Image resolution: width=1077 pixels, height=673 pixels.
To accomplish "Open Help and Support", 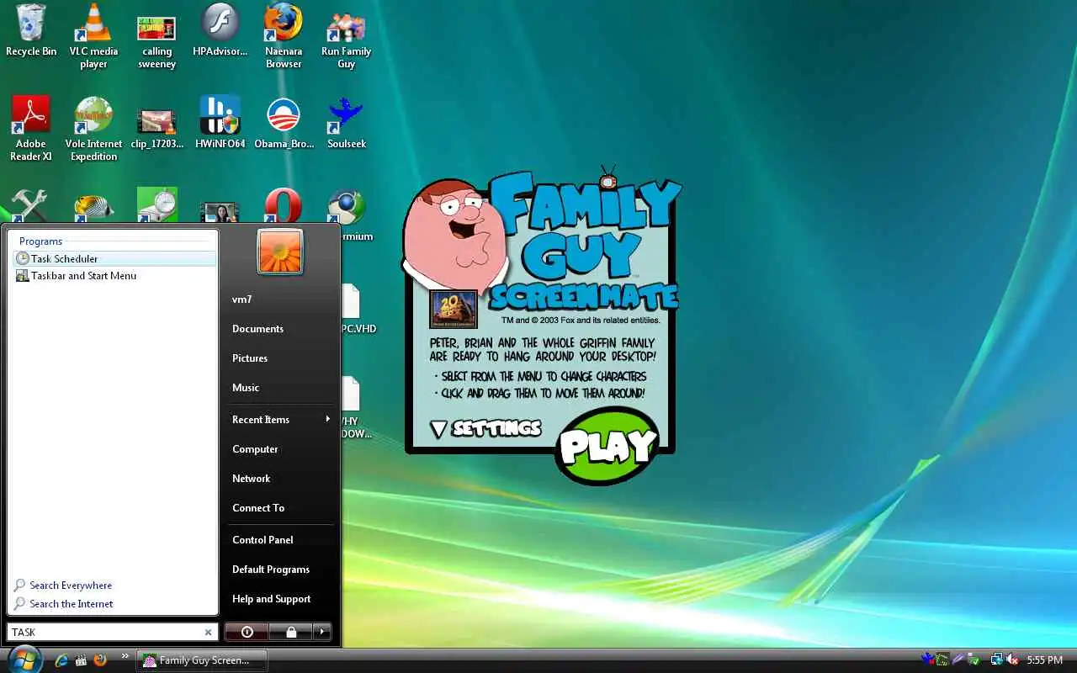I will [x=271, y=599].
